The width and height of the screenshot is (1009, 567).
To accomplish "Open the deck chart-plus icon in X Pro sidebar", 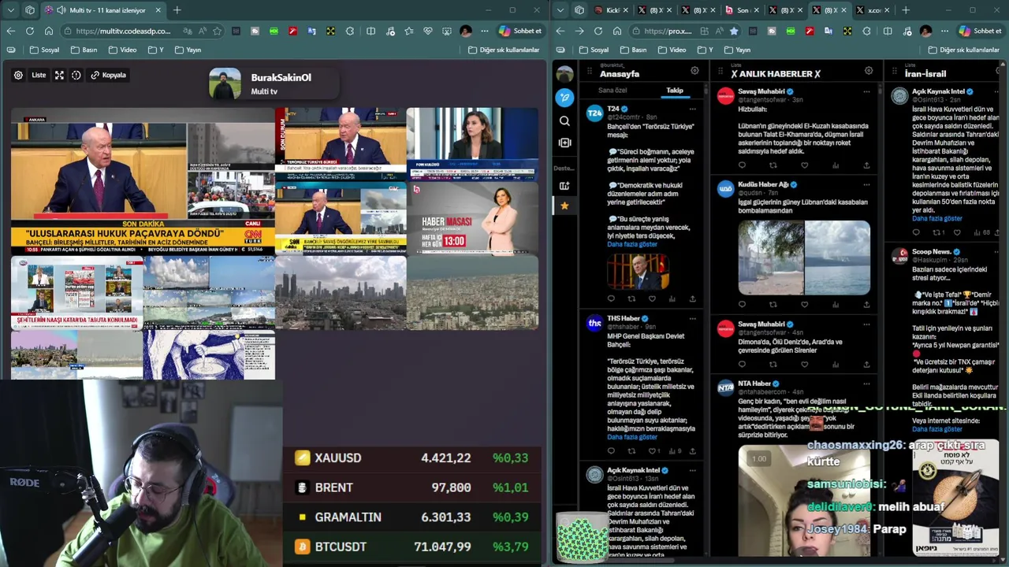I will (x=564, y=186).
